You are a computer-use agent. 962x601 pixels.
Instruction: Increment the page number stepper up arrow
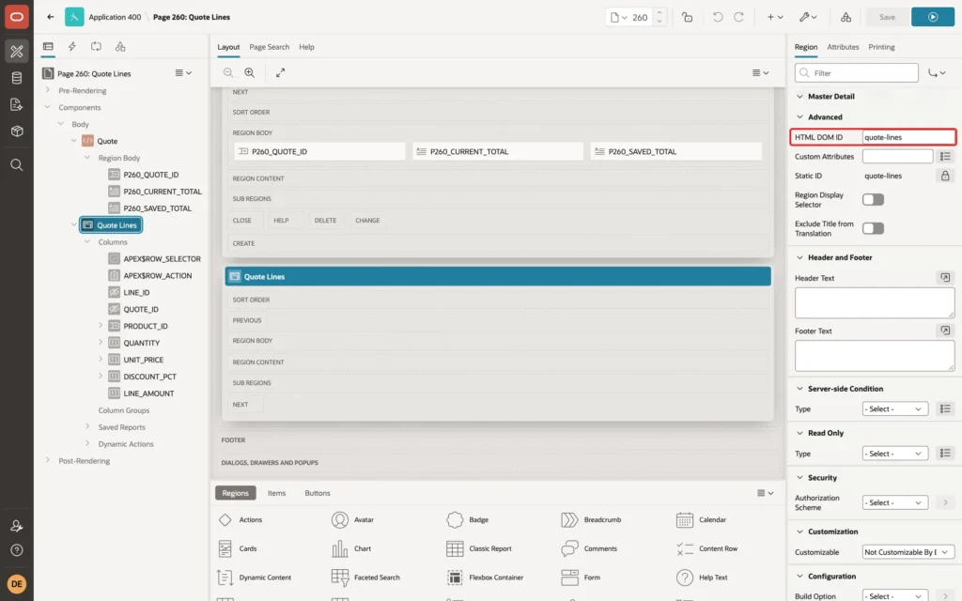pos(659,12)
